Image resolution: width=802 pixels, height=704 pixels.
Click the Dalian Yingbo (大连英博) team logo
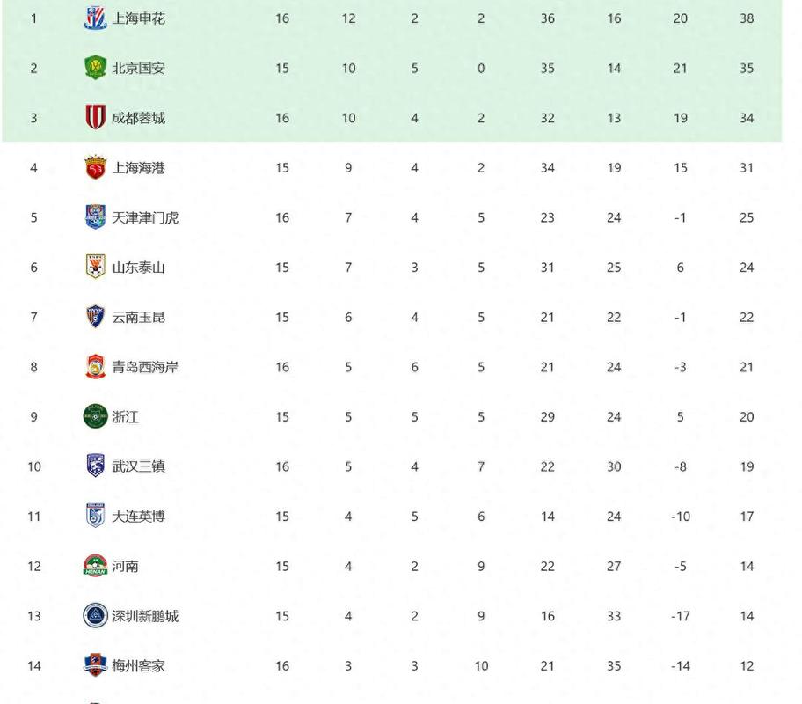pos(95,517)
